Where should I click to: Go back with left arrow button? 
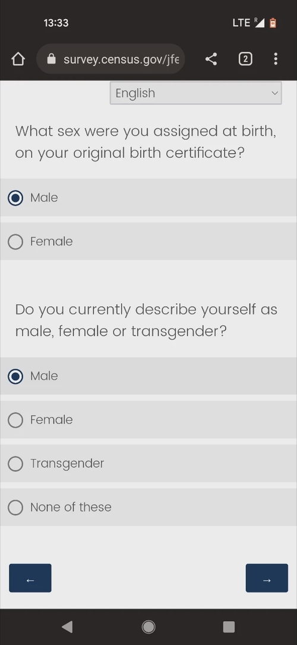pos(30,578)
